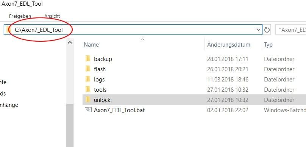306x147 pixels.
Task: Sort files by the Name column header
Action: point(91,44)
